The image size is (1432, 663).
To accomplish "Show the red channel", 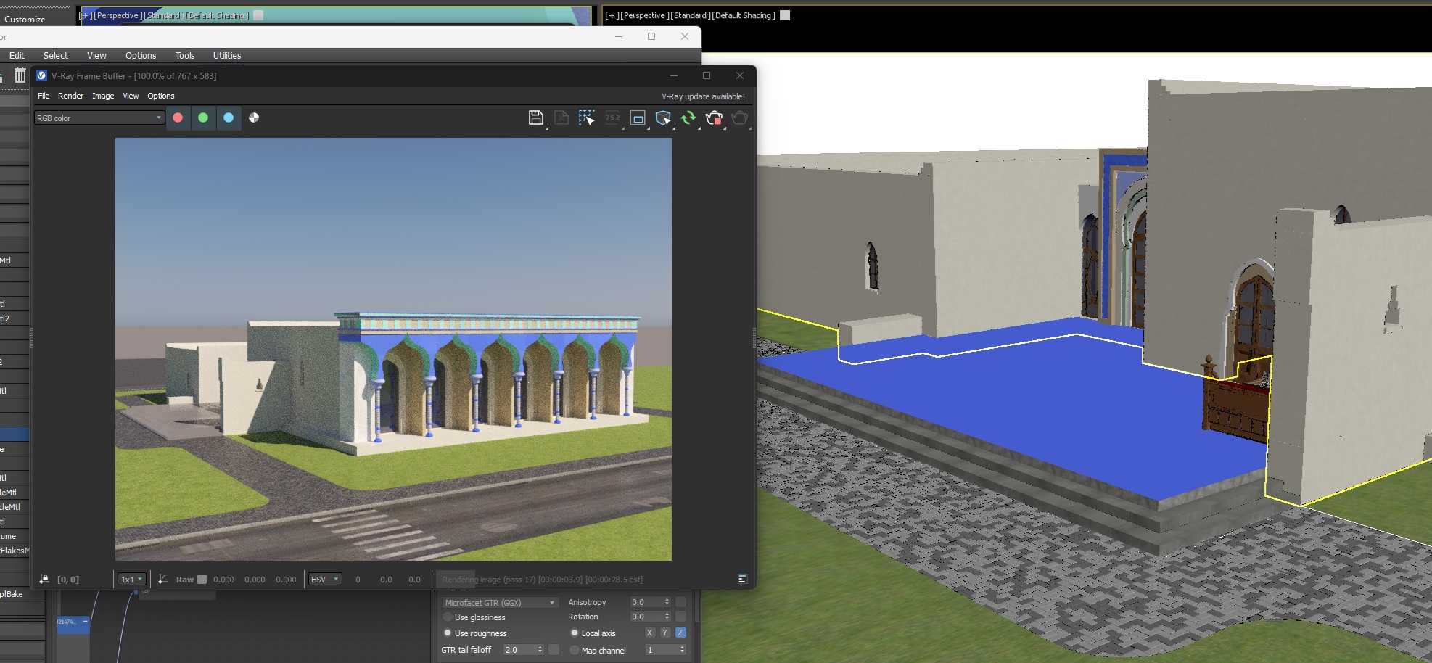I will 178,118.
